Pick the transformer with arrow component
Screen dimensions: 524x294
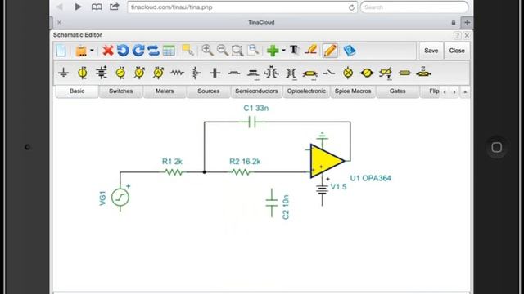272,73
